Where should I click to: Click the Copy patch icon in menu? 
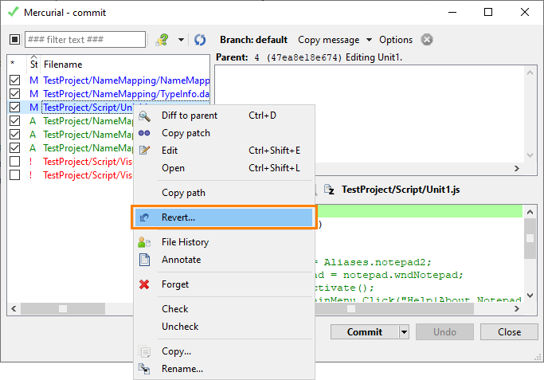(144, 133)
